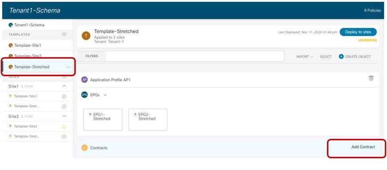
Task: Click Last Deployed timestamp text
Action: [307, 32]
